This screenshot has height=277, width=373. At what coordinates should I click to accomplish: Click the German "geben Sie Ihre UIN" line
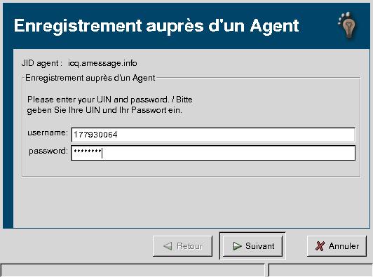click(x=104, y=110)
